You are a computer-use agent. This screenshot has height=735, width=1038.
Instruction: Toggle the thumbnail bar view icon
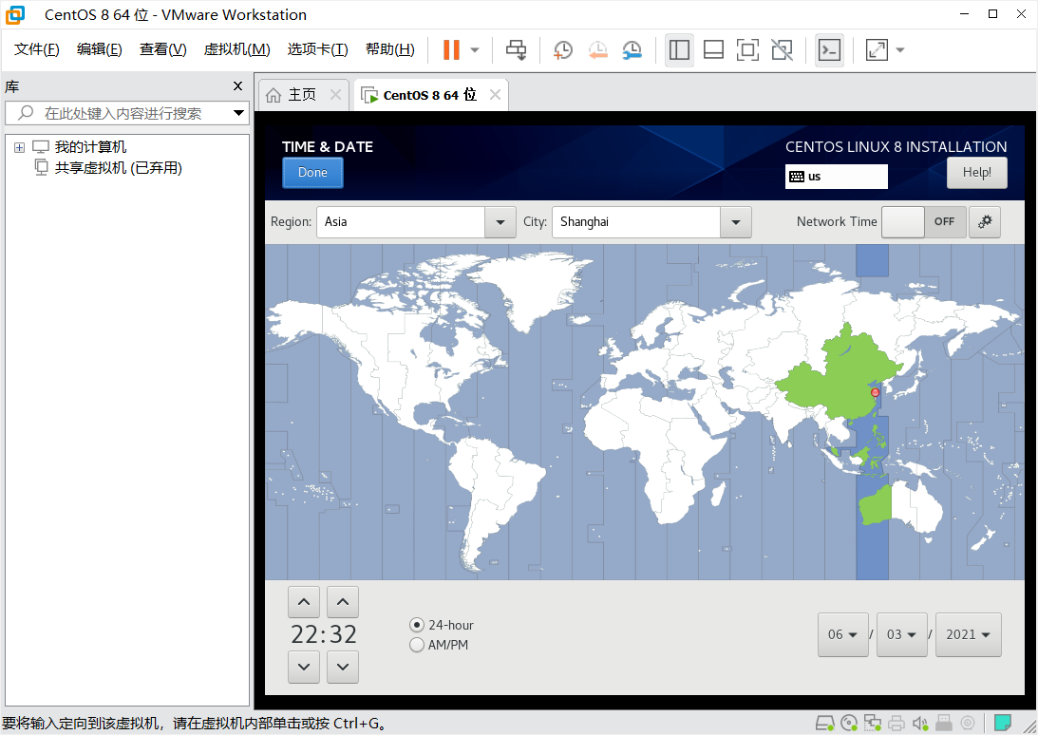click(x=713, y=49)
